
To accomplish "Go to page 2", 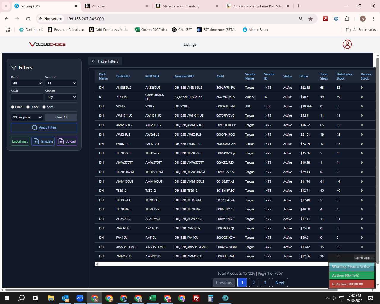I will [254, 283].
